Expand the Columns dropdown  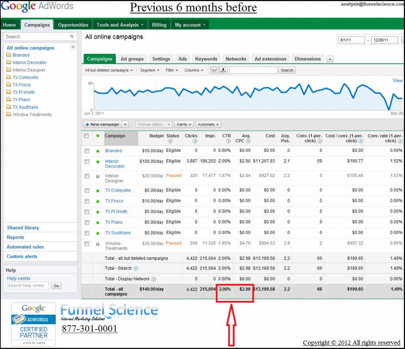tap(194, 70)
